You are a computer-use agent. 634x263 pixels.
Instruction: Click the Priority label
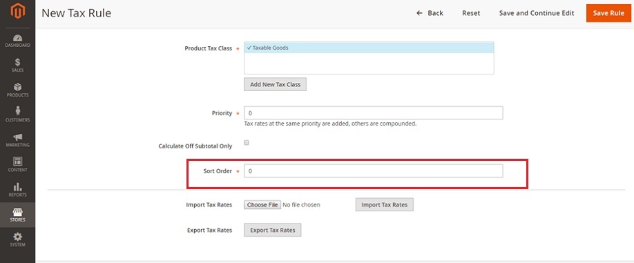coord(222,113)
